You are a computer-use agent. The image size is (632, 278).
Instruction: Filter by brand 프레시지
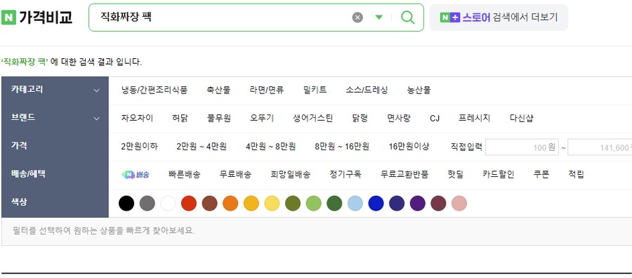point(475,119)
